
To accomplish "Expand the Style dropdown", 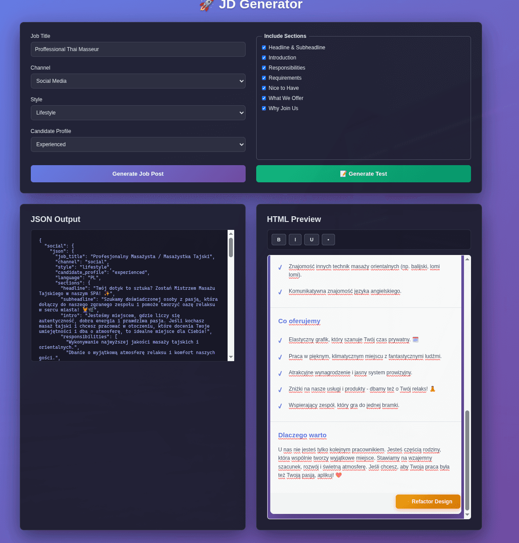I will click(x=138, y=113).
